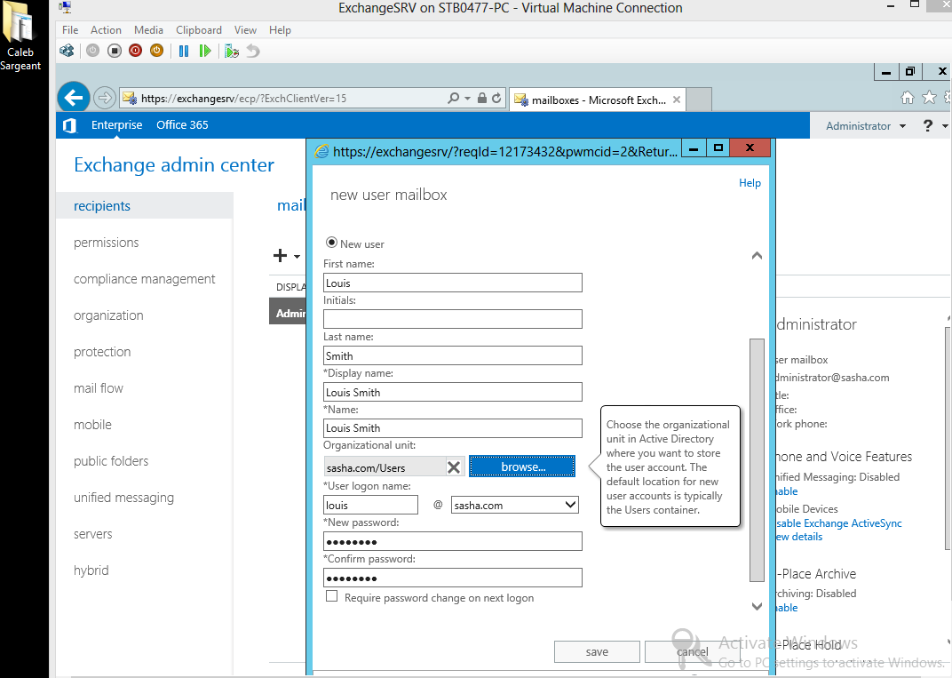Screen dimensions: 952x678
Task: Save the new user mailbox
Action: coord(597,651)
